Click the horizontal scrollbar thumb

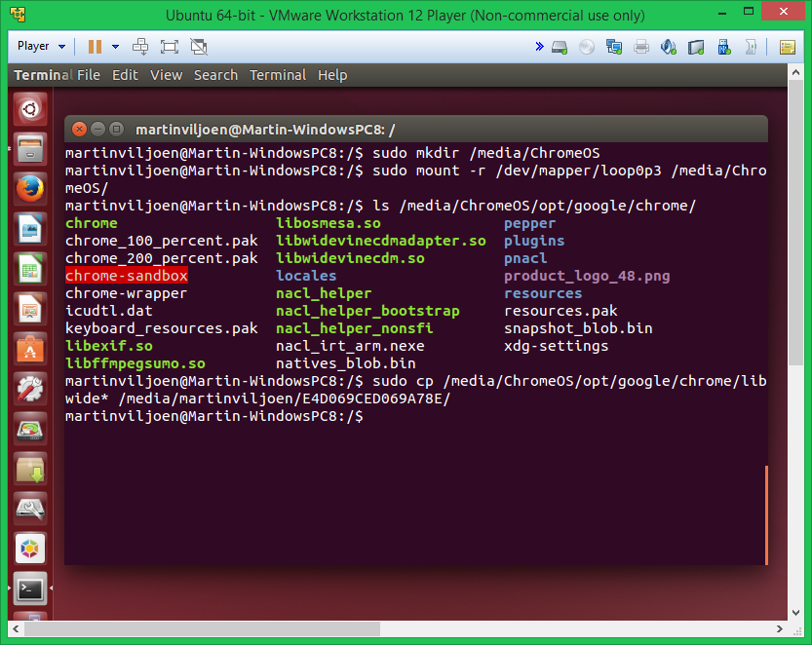[x=203, y=629]
